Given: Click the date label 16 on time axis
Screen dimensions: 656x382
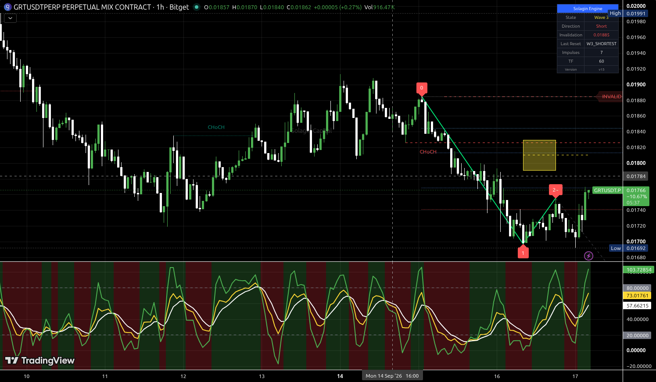Looking at the screenshot, I should [497, 376].
